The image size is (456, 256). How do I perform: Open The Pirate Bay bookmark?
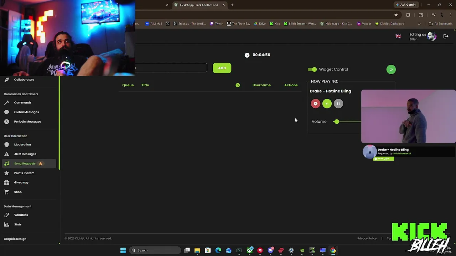pyautogui.click(x=238, y=24)
